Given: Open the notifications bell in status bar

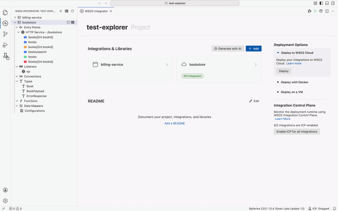Looking at the screenshot, I should coord(334,208).
